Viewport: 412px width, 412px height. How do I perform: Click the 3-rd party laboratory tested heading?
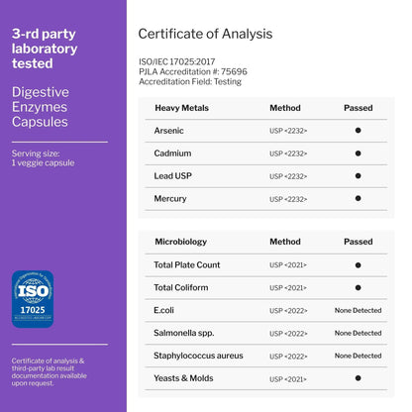(45, 49)
